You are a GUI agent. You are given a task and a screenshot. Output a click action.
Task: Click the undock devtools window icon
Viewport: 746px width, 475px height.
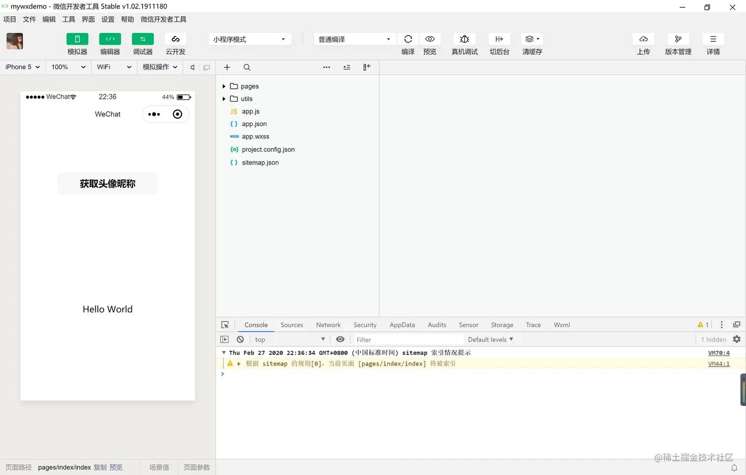click(737, 325)
